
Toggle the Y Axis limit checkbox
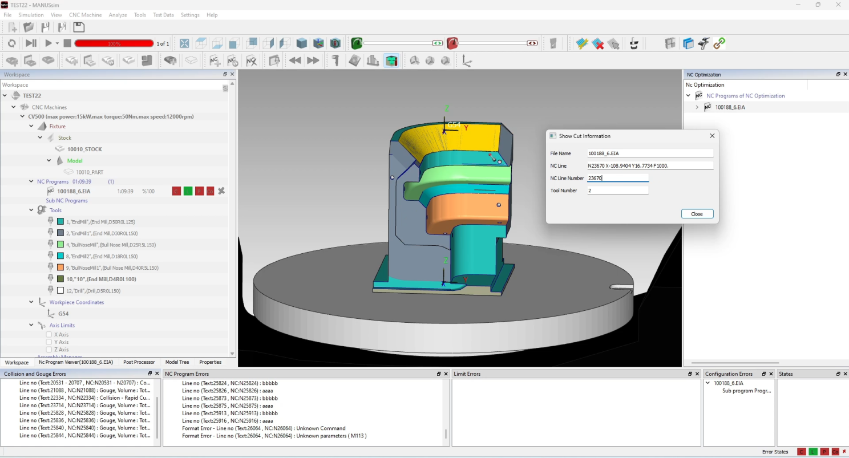click(x=49, y=342)
